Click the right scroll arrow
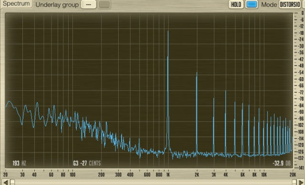Viewport: 305px width, 185px height. point(301,183)
